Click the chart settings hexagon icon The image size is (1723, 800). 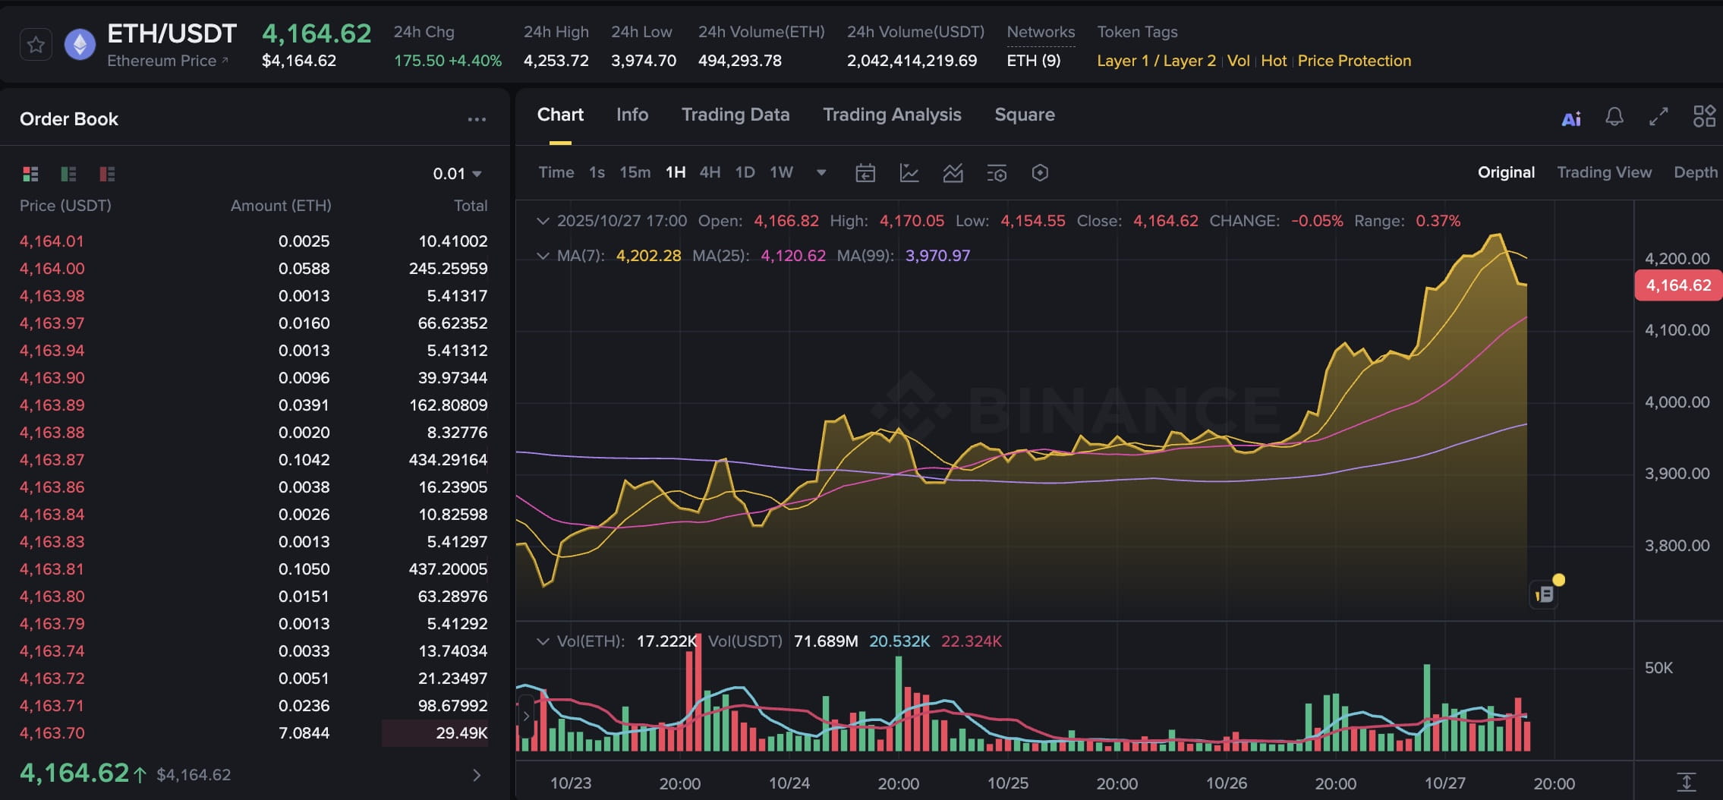1039,173
